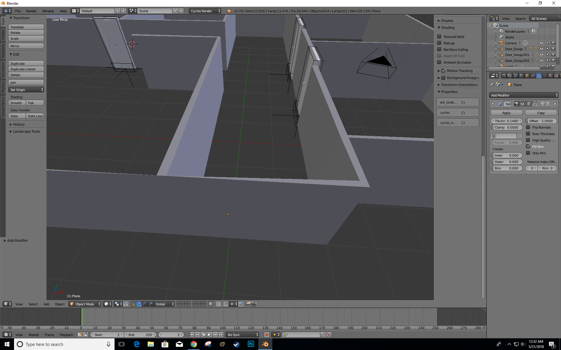
Task: Move the Solidify modifier down in the stack
Action: coord(548,104)
